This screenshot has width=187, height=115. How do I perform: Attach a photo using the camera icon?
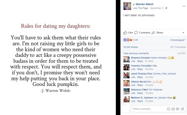point(173,109)
